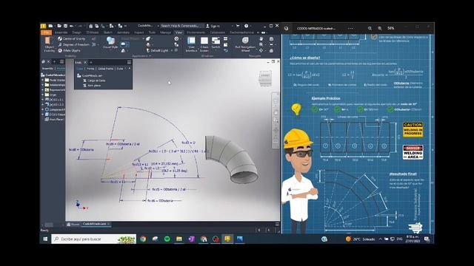
Task: Open the notifications center icon
Action: pyautogui.click(x=427, y=239)
